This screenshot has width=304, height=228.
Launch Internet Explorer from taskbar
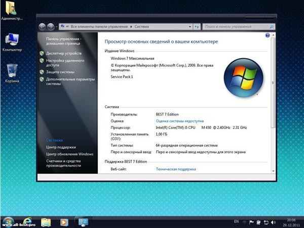tap(27, 222)
